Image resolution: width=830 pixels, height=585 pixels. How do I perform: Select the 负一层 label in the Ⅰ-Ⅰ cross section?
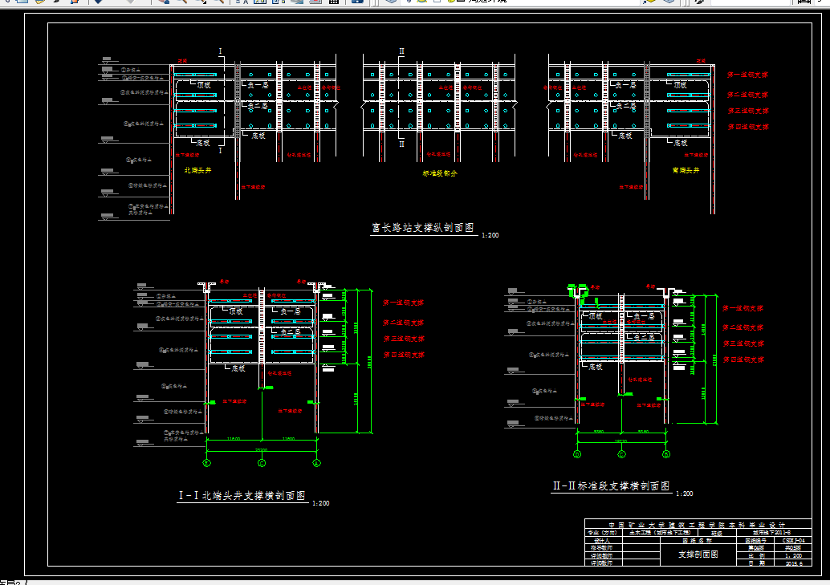(x=290, y=311)
